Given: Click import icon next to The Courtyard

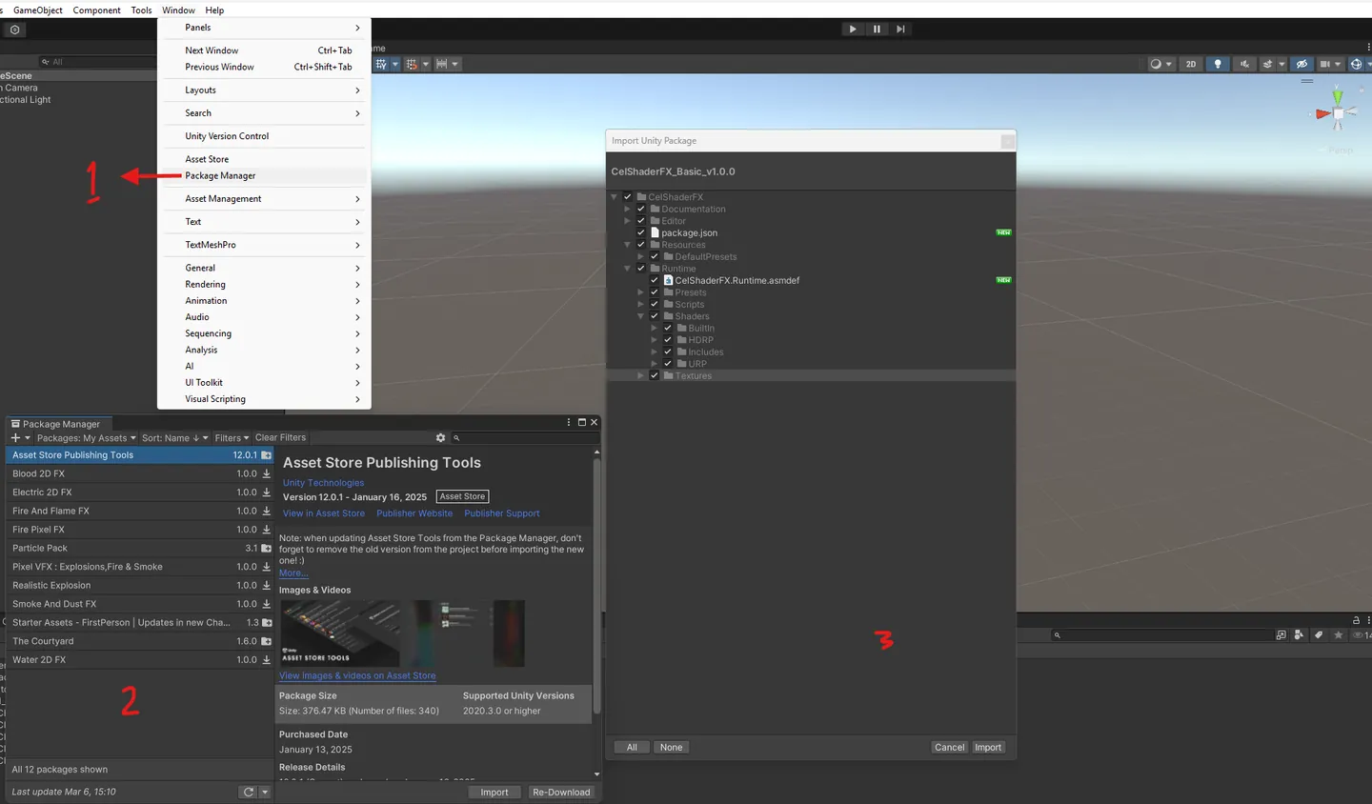Looking at the screenshot, I should (x=267, y=641).
